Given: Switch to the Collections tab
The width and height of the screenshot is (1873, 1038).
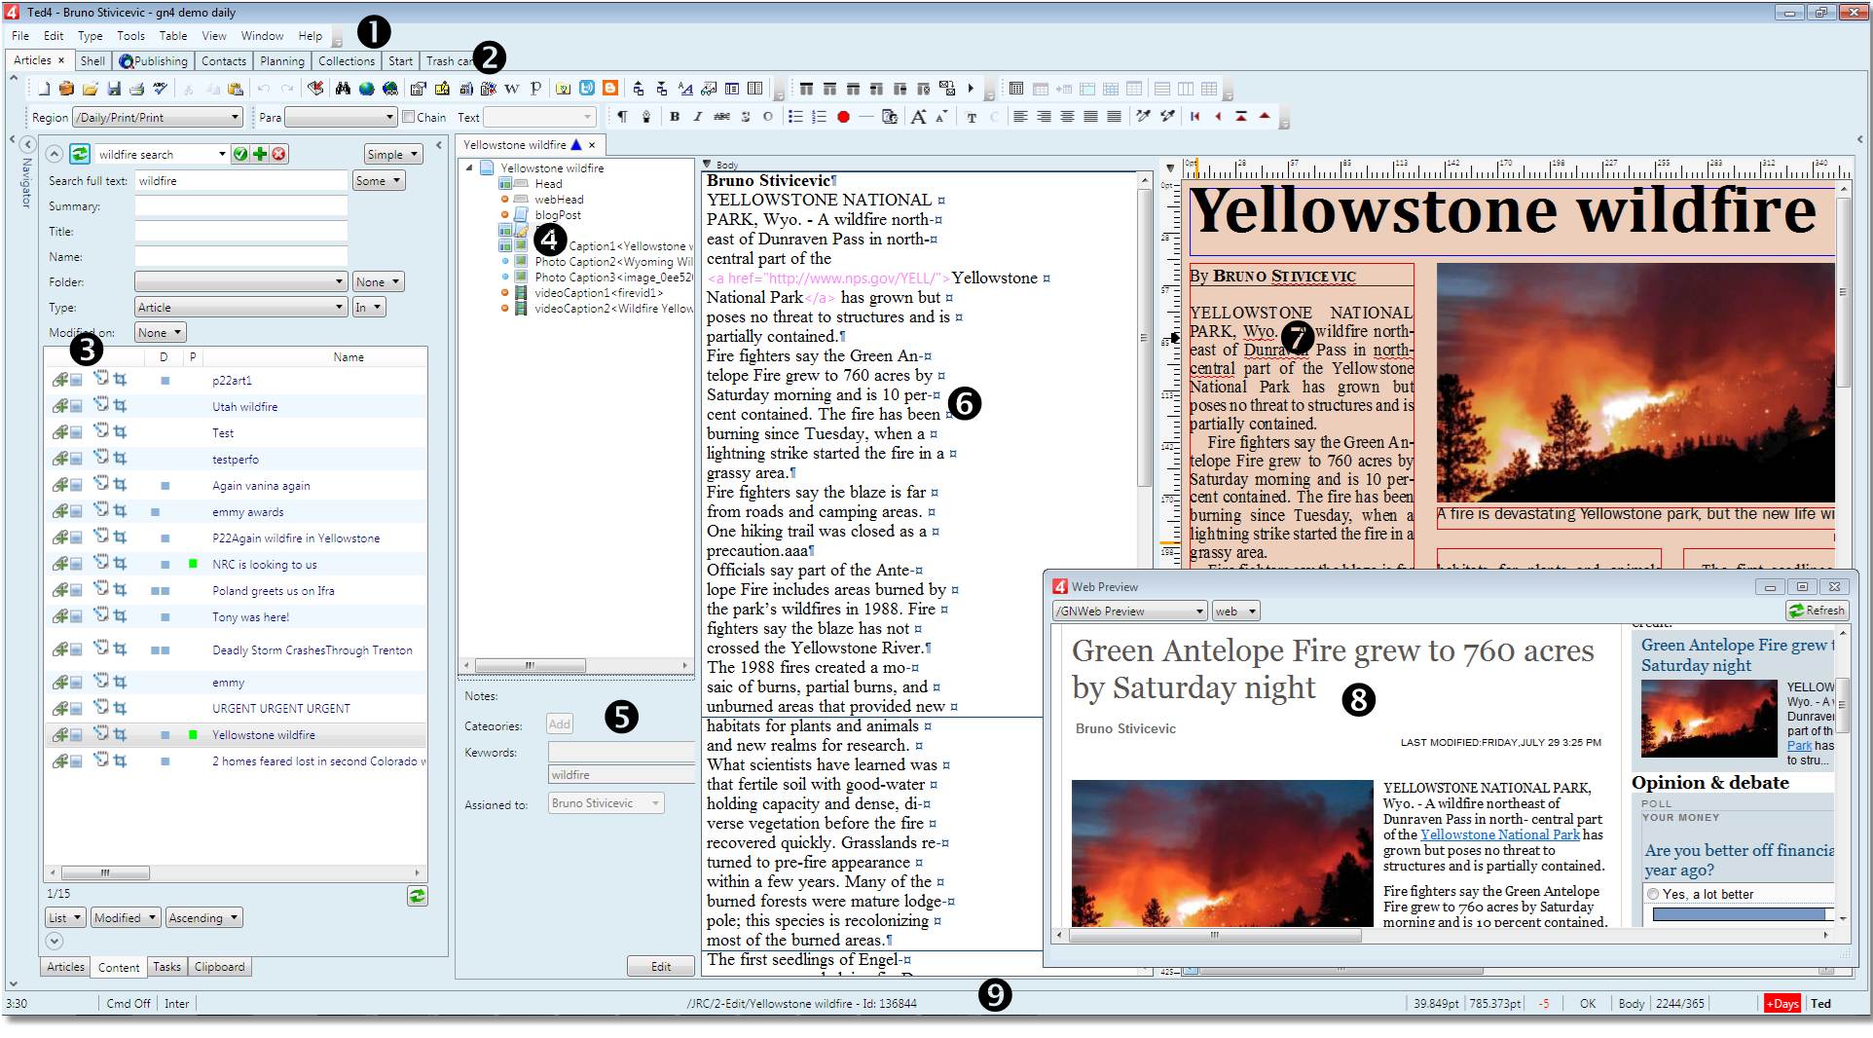Looking at the screenshot, I should (346, 60).
